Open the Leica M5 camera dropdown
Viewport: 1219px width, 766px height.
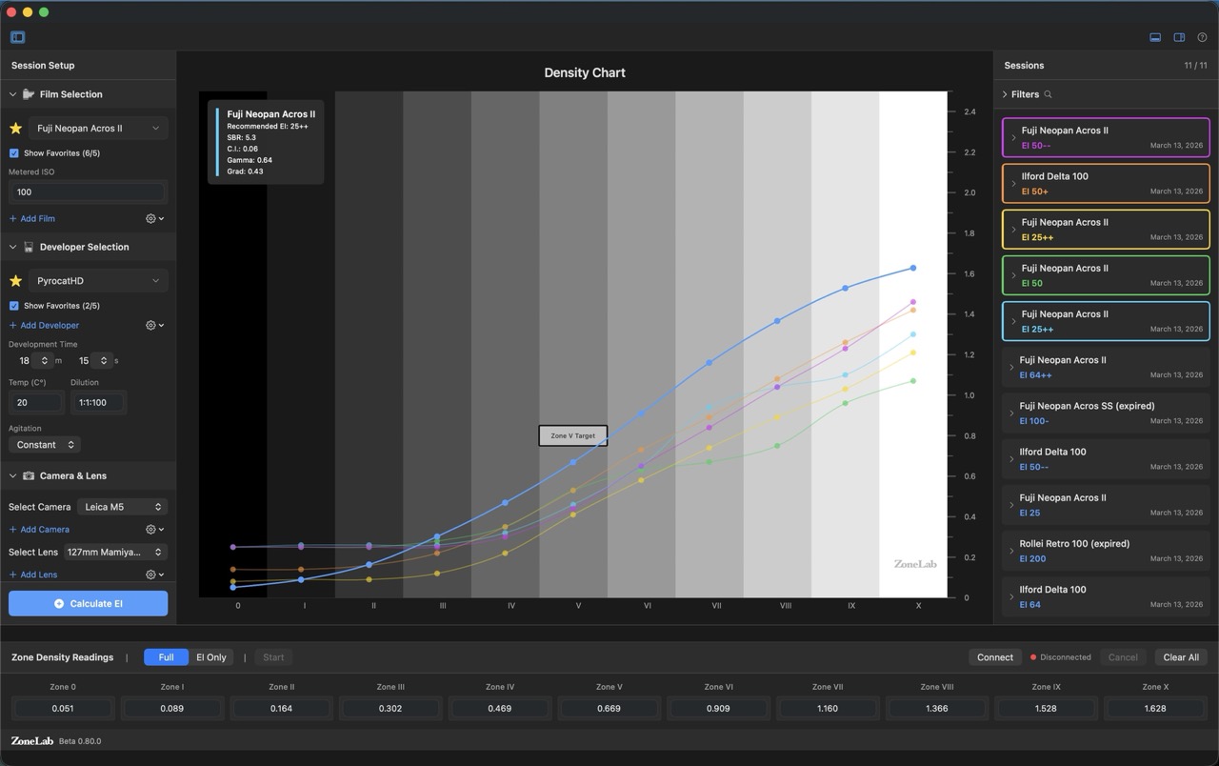tap(122, 507)
